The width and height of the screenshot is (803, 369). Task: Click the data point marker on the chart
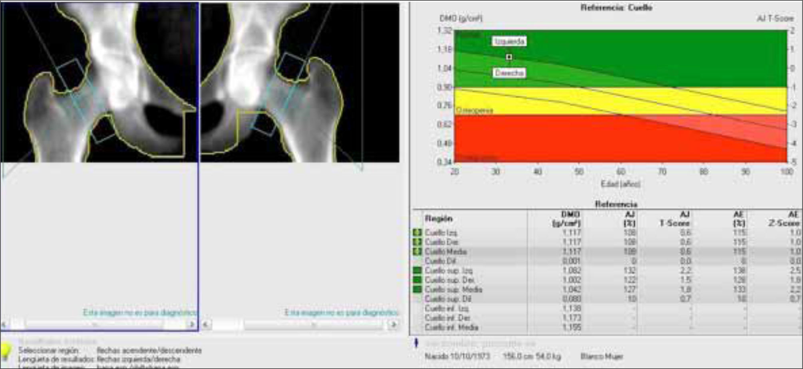click(x=509, y=57)
